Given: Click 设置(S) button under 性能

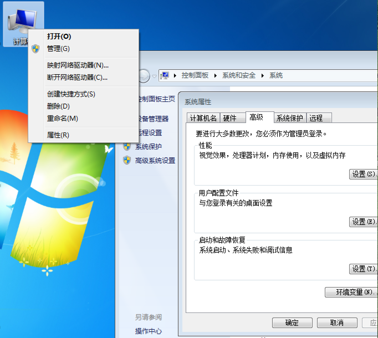Looking at the screenshot, I should (x=364, y=174).
